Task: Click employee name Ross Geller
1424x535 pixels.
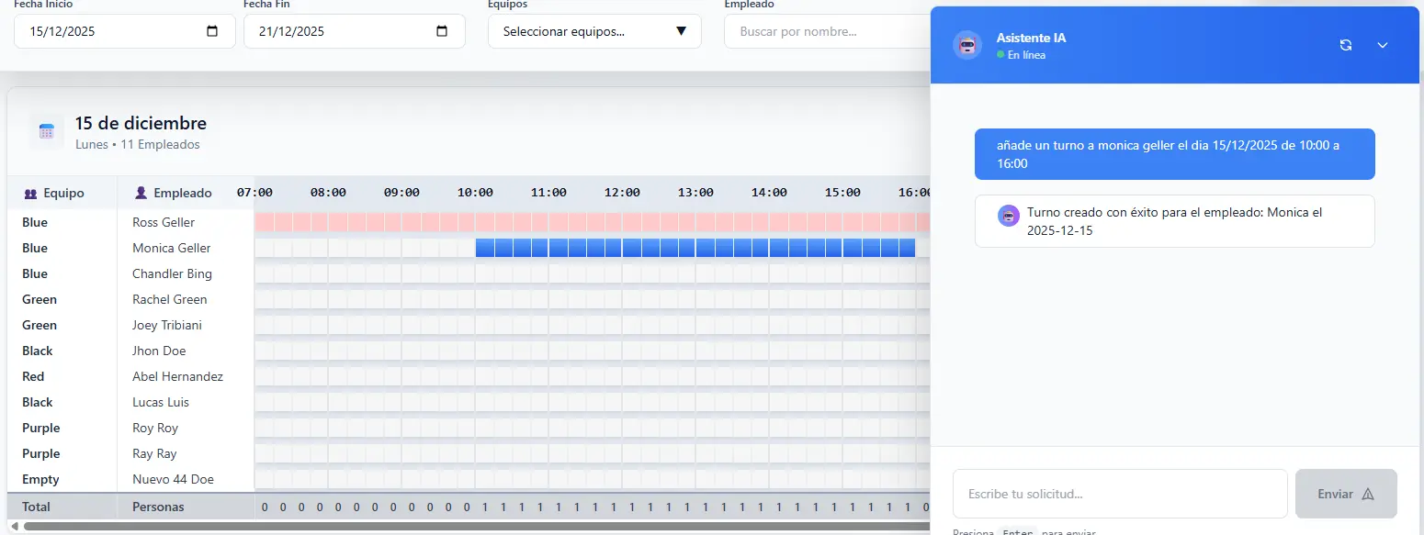Action: pos(164,222)
